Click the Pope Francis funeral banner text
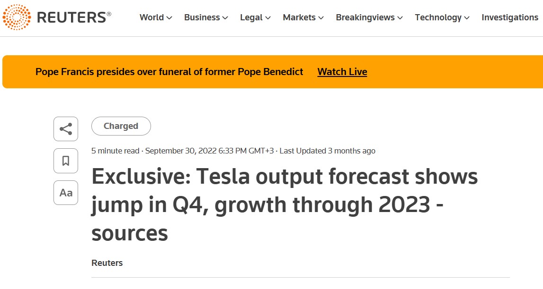The image size is (543, 289). click(169, 72)
